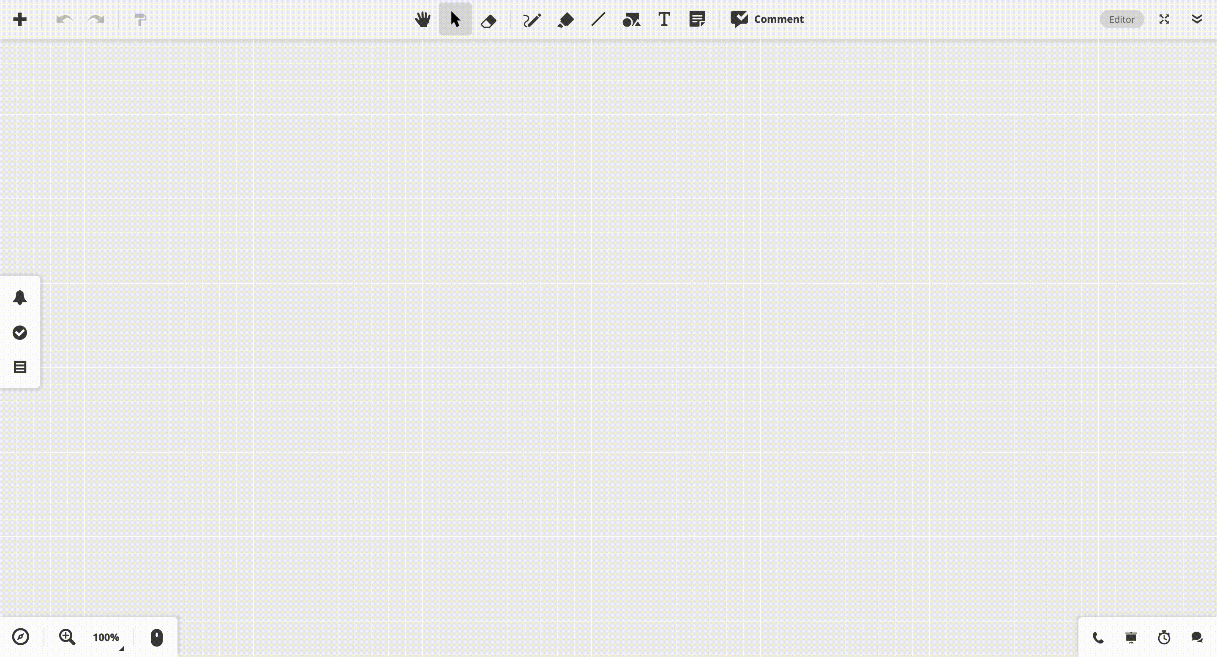Image resolution: width=1217 pixels, height=657 pixels.
Task: Open the Shapes tool
Action: (x=631, y=19)
